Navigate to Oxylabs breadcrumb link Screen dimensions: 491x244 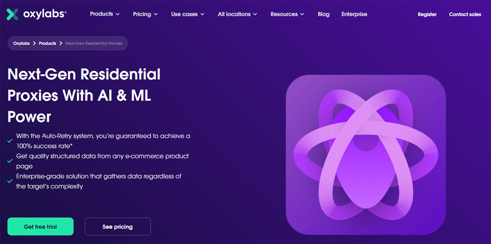coord(21,43)
